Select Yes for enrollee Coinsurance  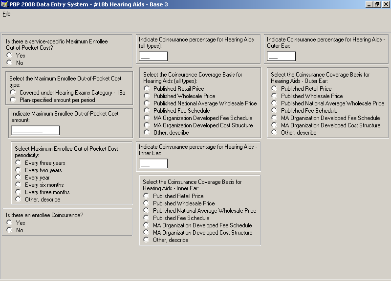[x=9, y=222]
